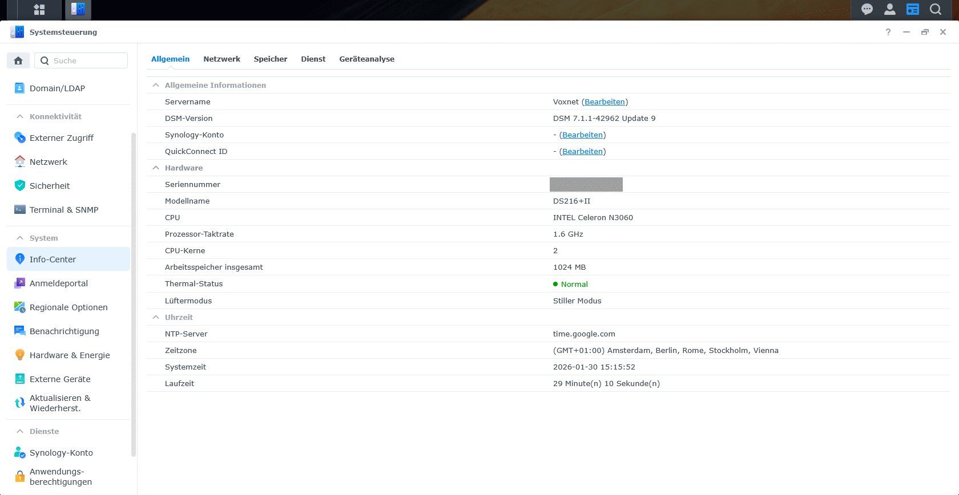Switch to the Netzwerk tab
Viewport: 959px width, 495px height.
221,59
